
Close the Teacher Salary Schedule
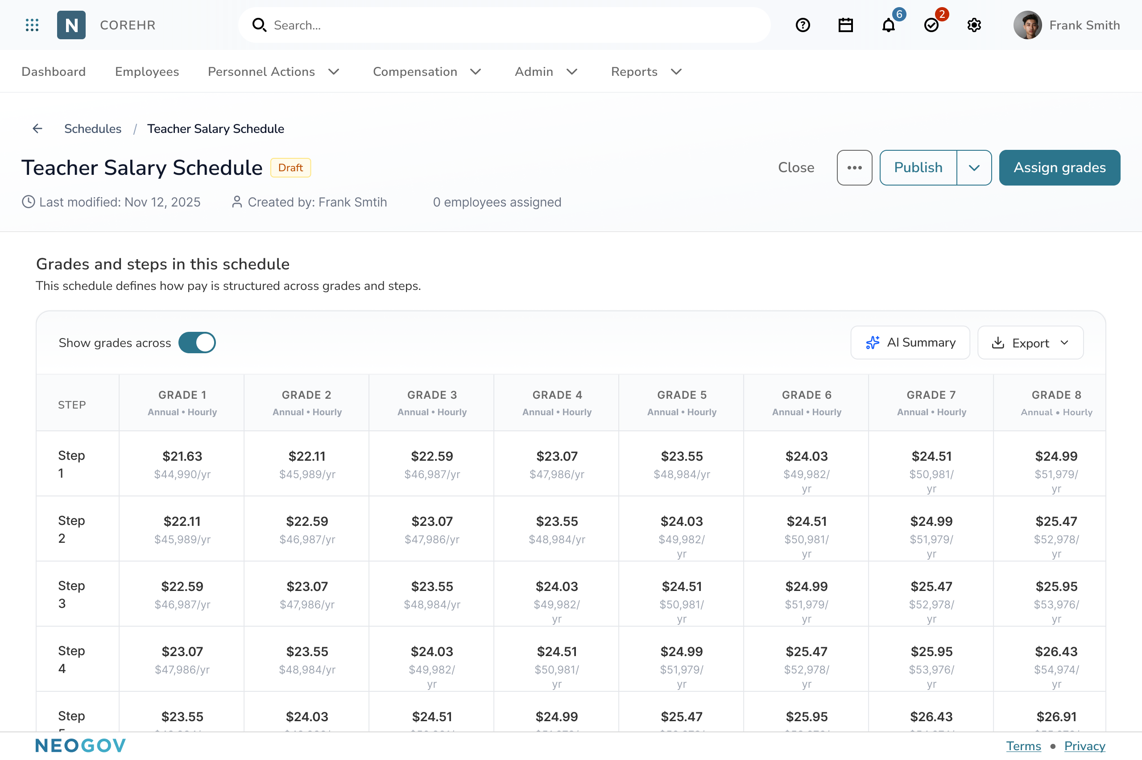[x=796, y=167]
